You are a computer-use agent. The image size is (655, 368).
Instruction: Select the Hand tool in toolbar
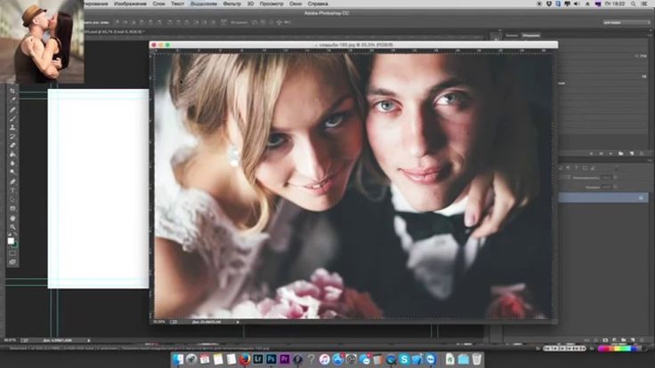click(12, 218)
